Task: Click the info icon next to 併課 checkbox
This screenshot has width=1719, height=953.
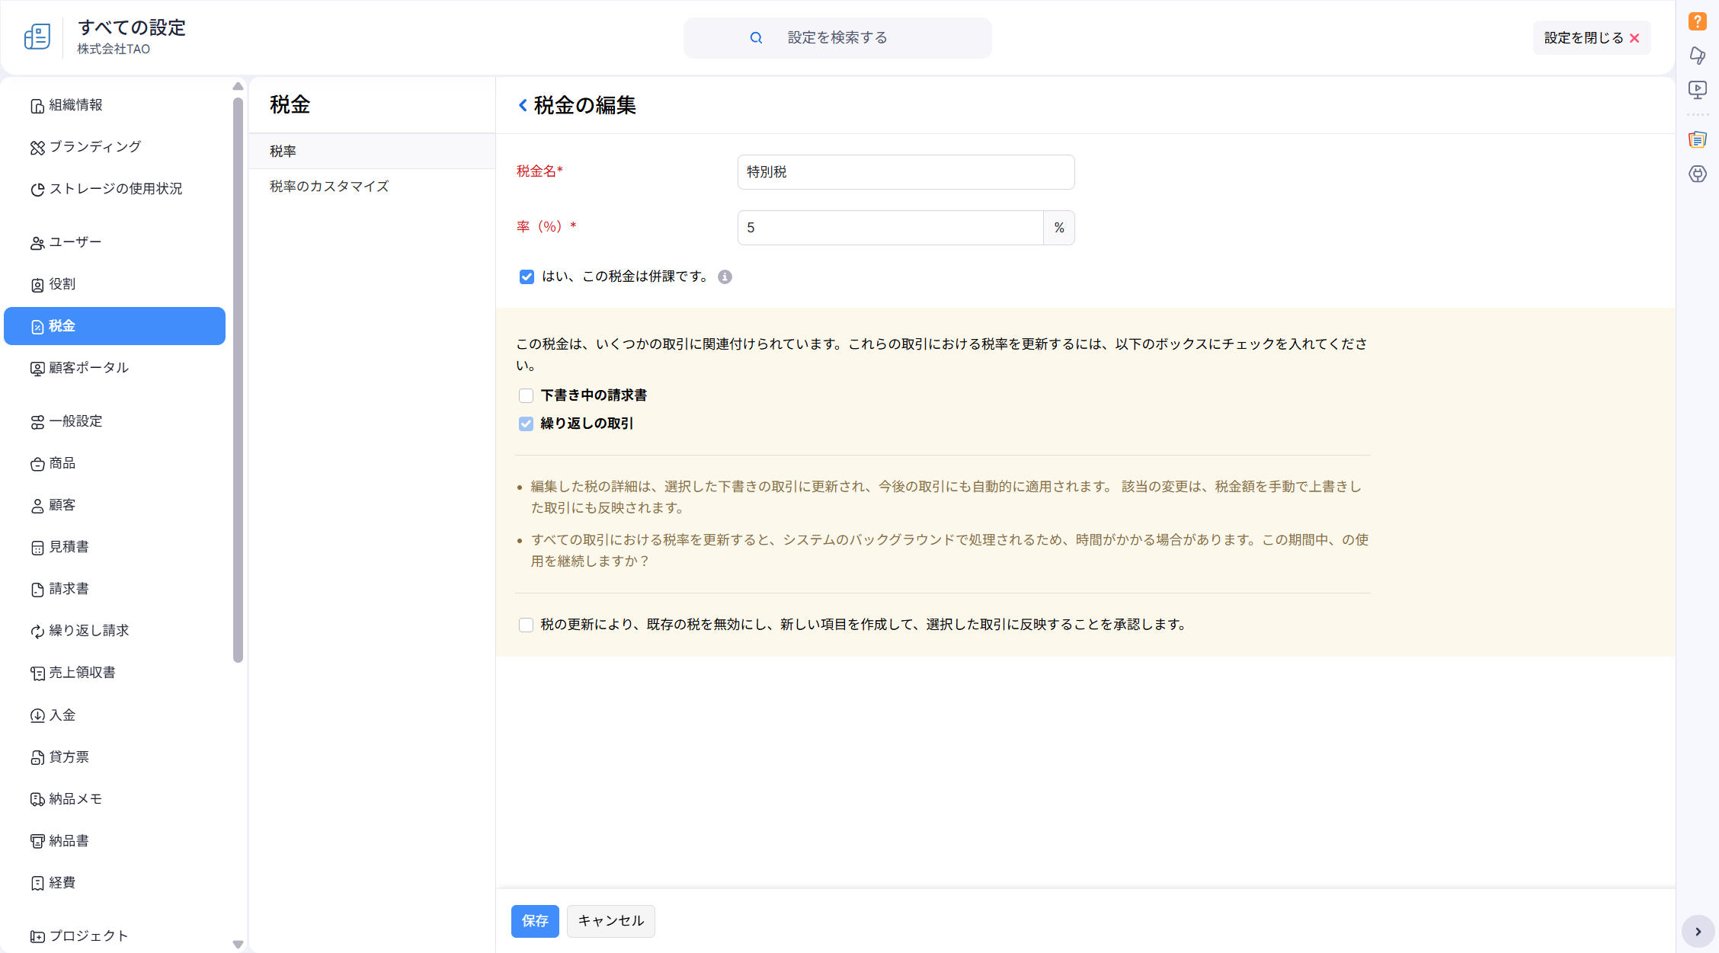Action: point(725,277)
